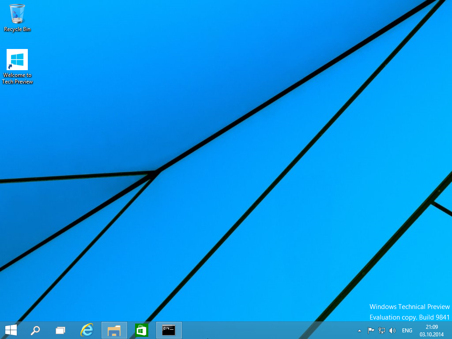Viewport: 452px width, 339px height.
Task: Expand the hidden system tray icons
Action: [359, 330]
